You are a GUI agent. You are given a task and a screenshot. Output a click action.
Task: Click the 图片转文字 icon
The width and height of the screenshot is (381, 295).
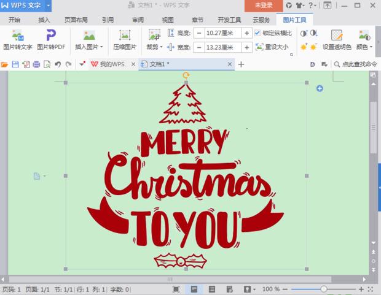click(x=17, y=36)
